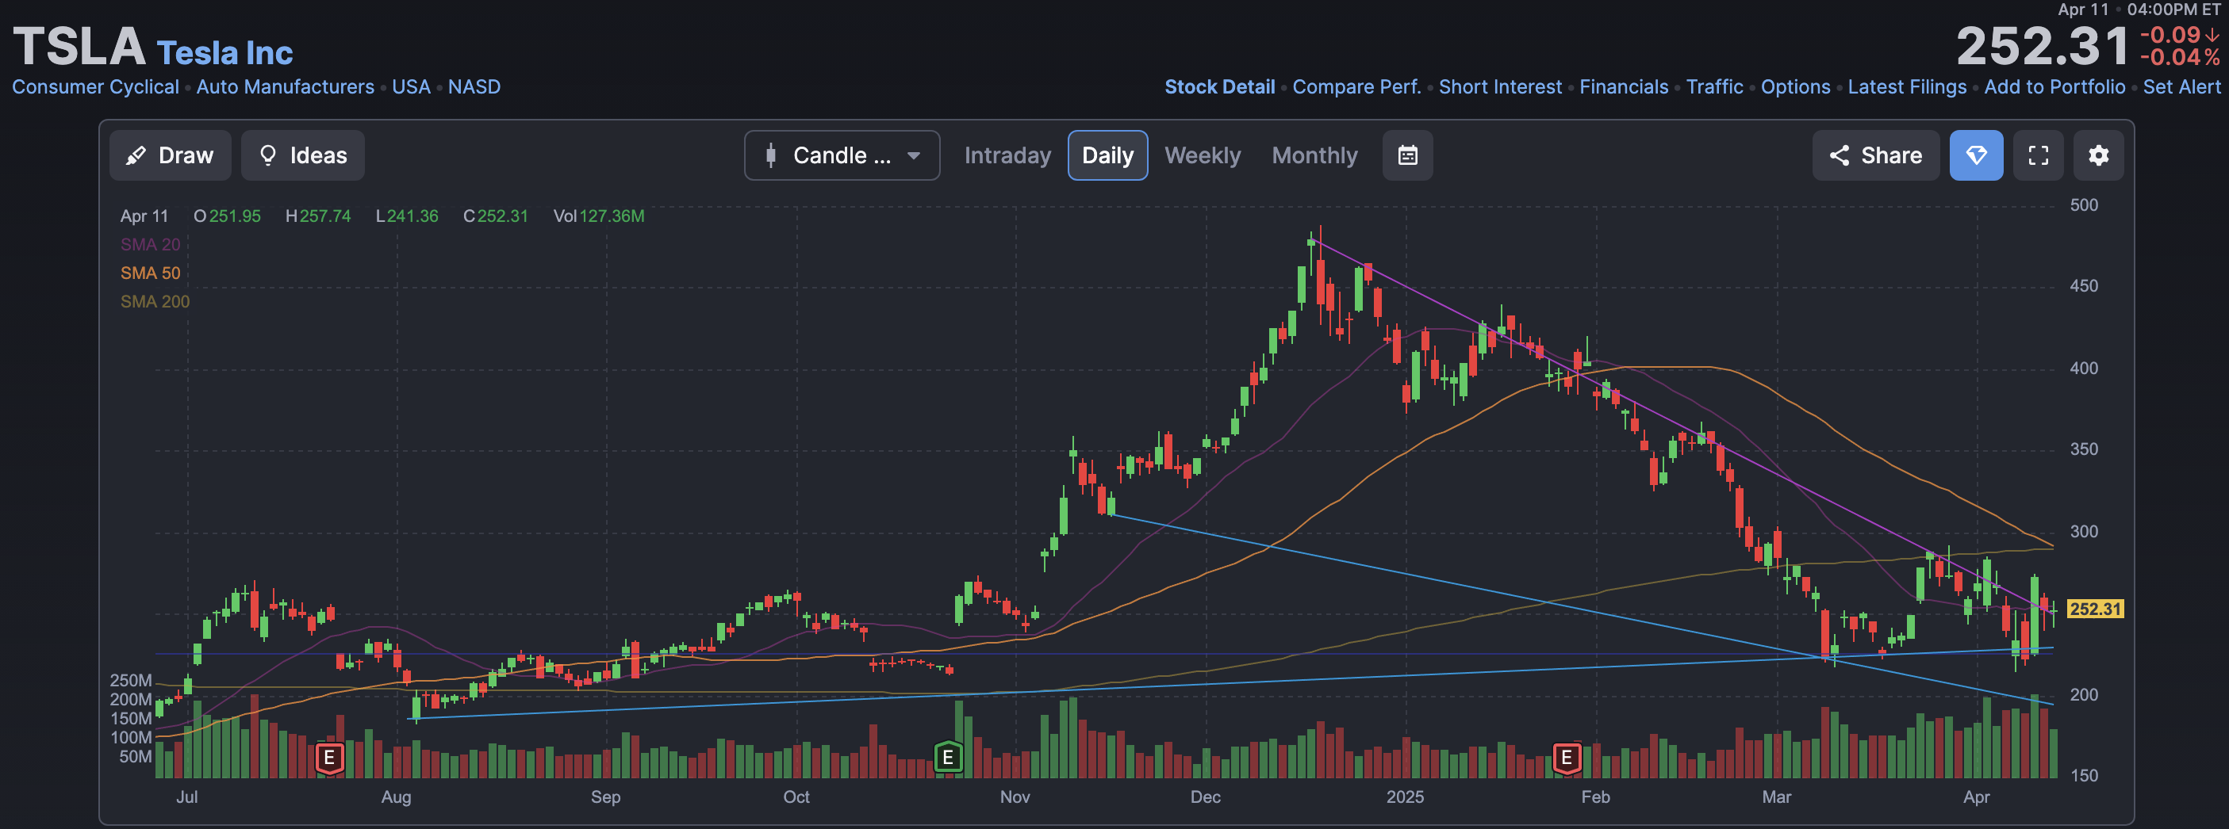This screenshot has width=2229, height=829.
Task: Open the Compare Perf. link
Action: [1356, 87]
